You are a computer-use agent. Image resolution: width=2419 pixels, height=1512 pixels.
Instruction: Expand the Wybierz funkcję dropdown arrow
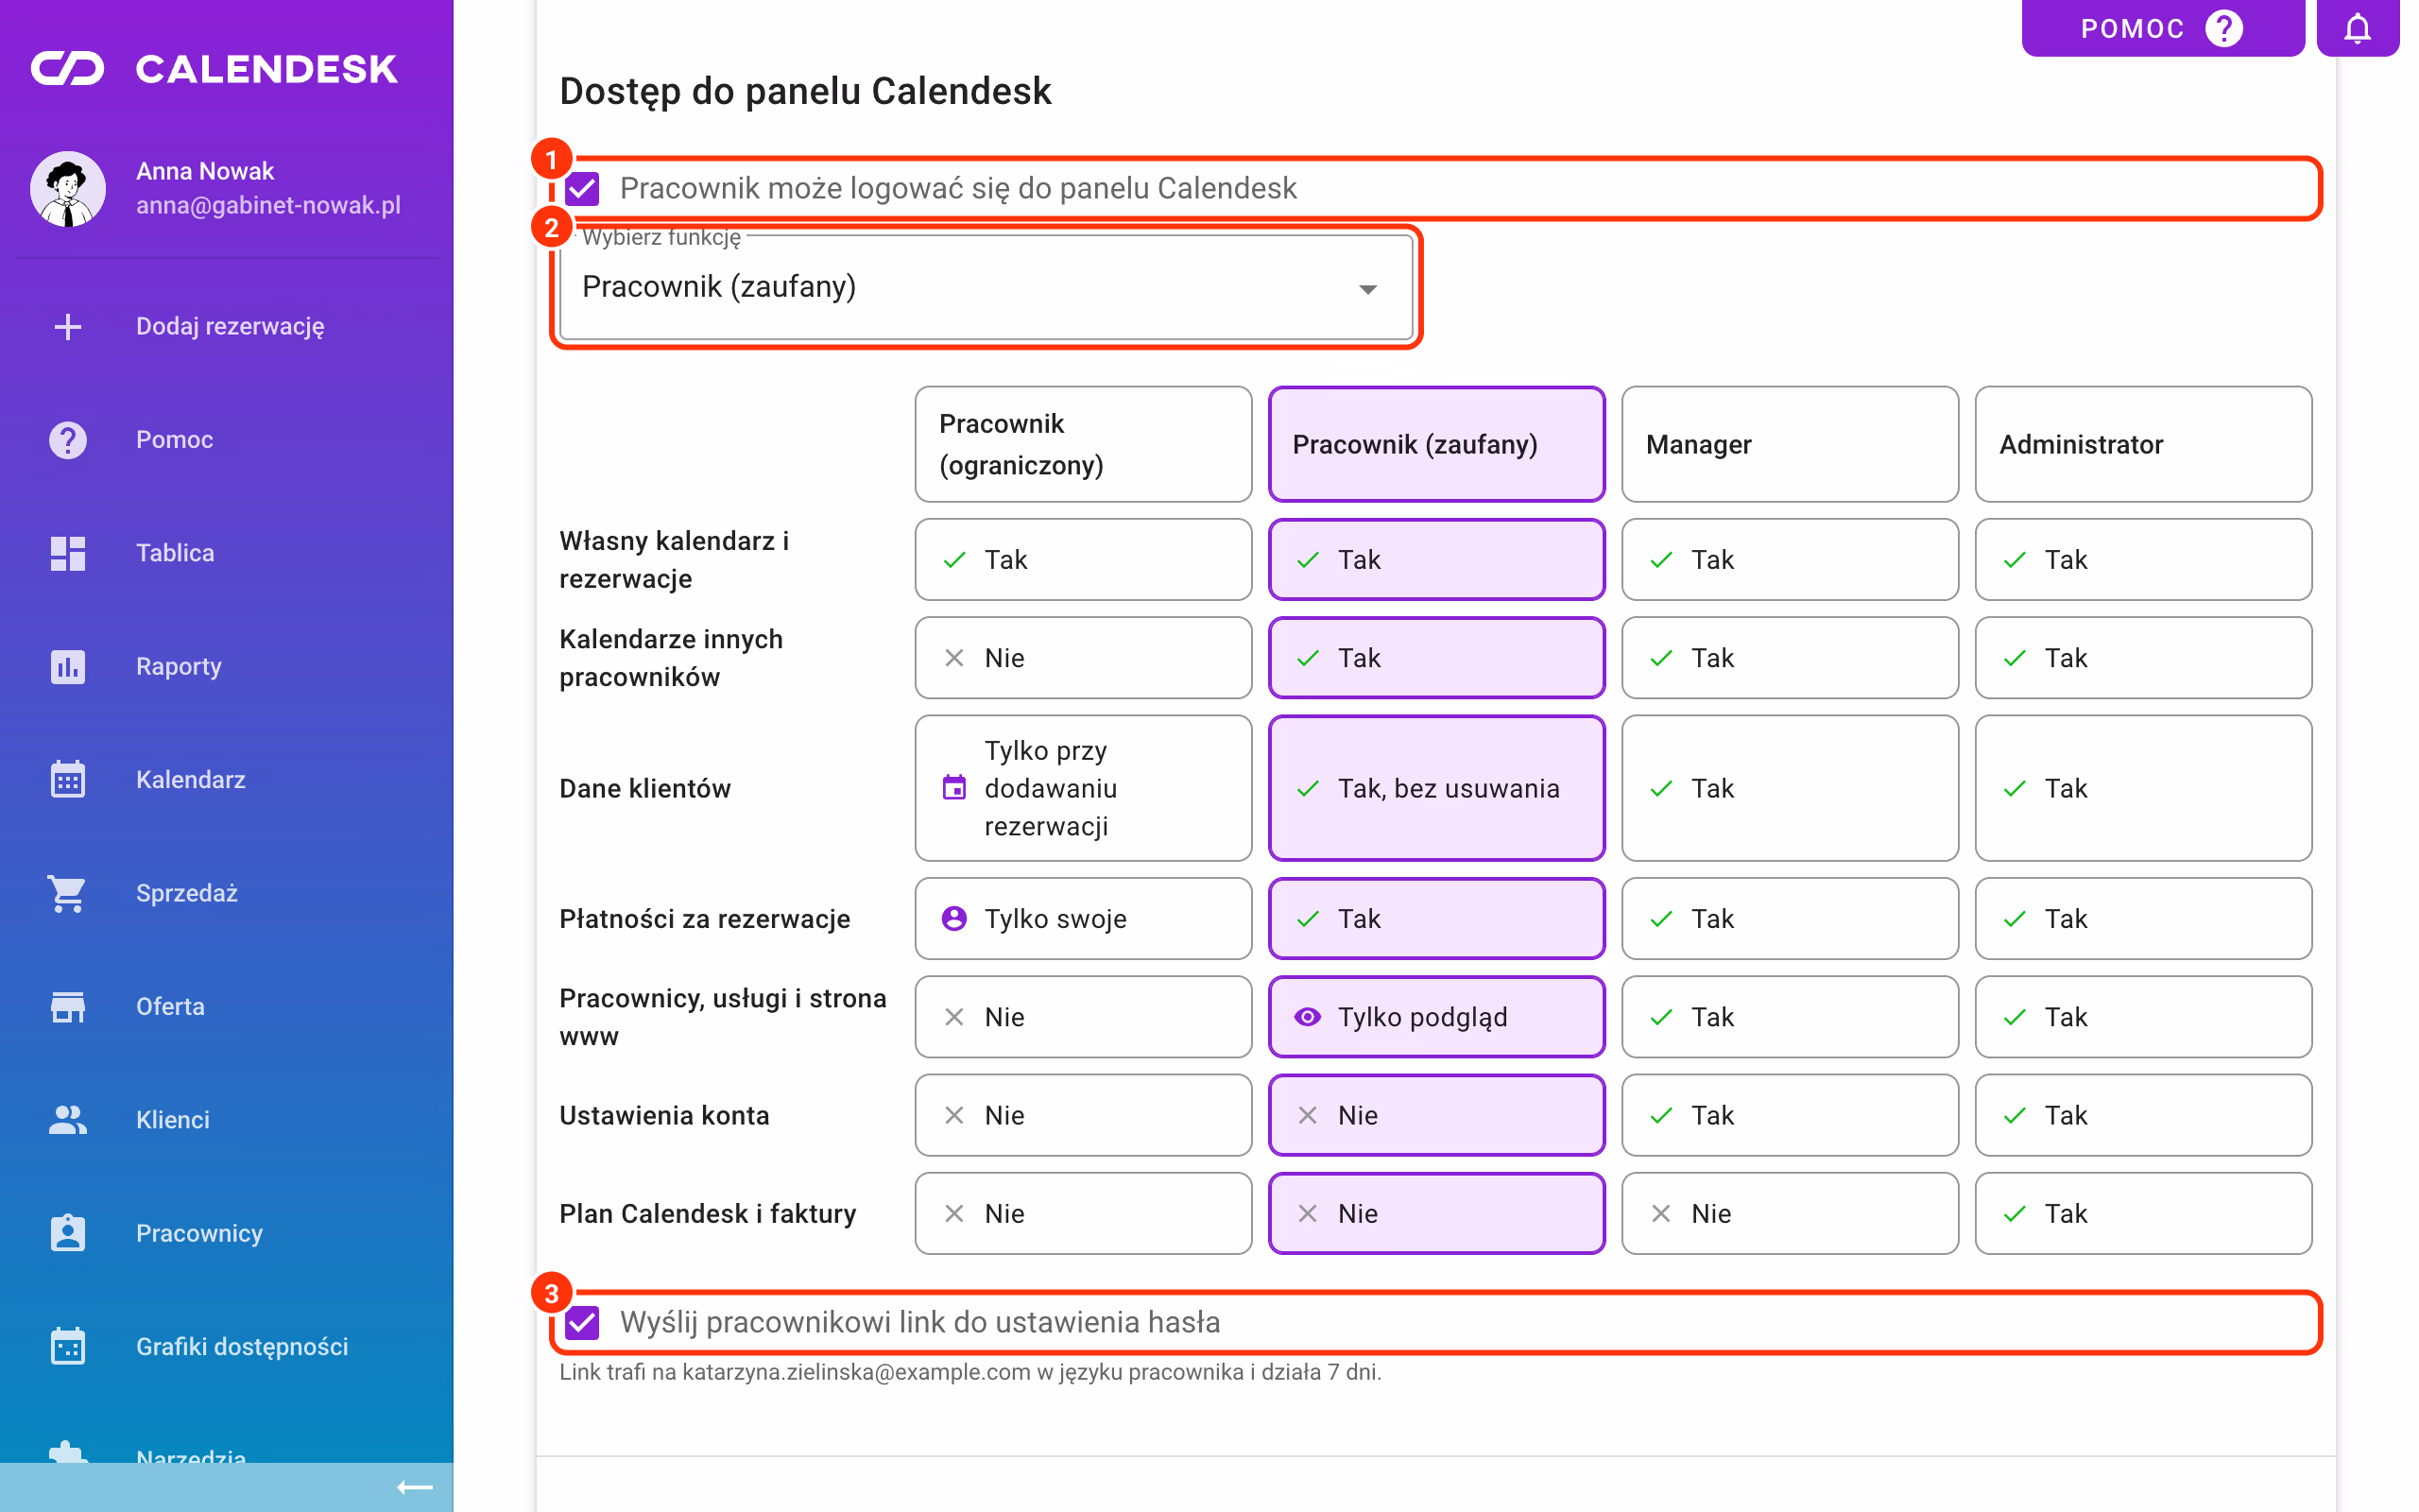pos(1367,289)
